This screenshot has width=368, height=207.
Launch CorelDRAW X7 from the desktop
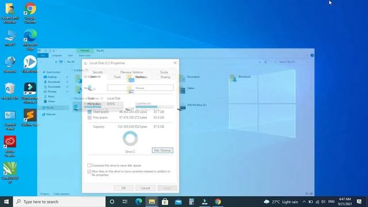pyautogui.click(x=10, y=172)
